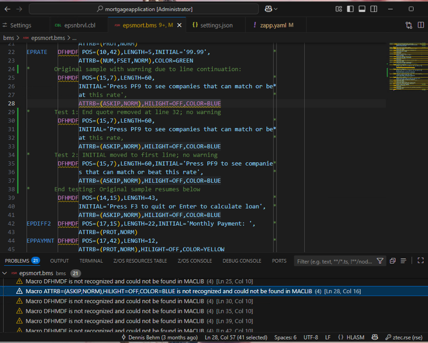428x343 pixels.
Task: Toggle the secondary side bar visibility
Action: click(x=373, y=9)
